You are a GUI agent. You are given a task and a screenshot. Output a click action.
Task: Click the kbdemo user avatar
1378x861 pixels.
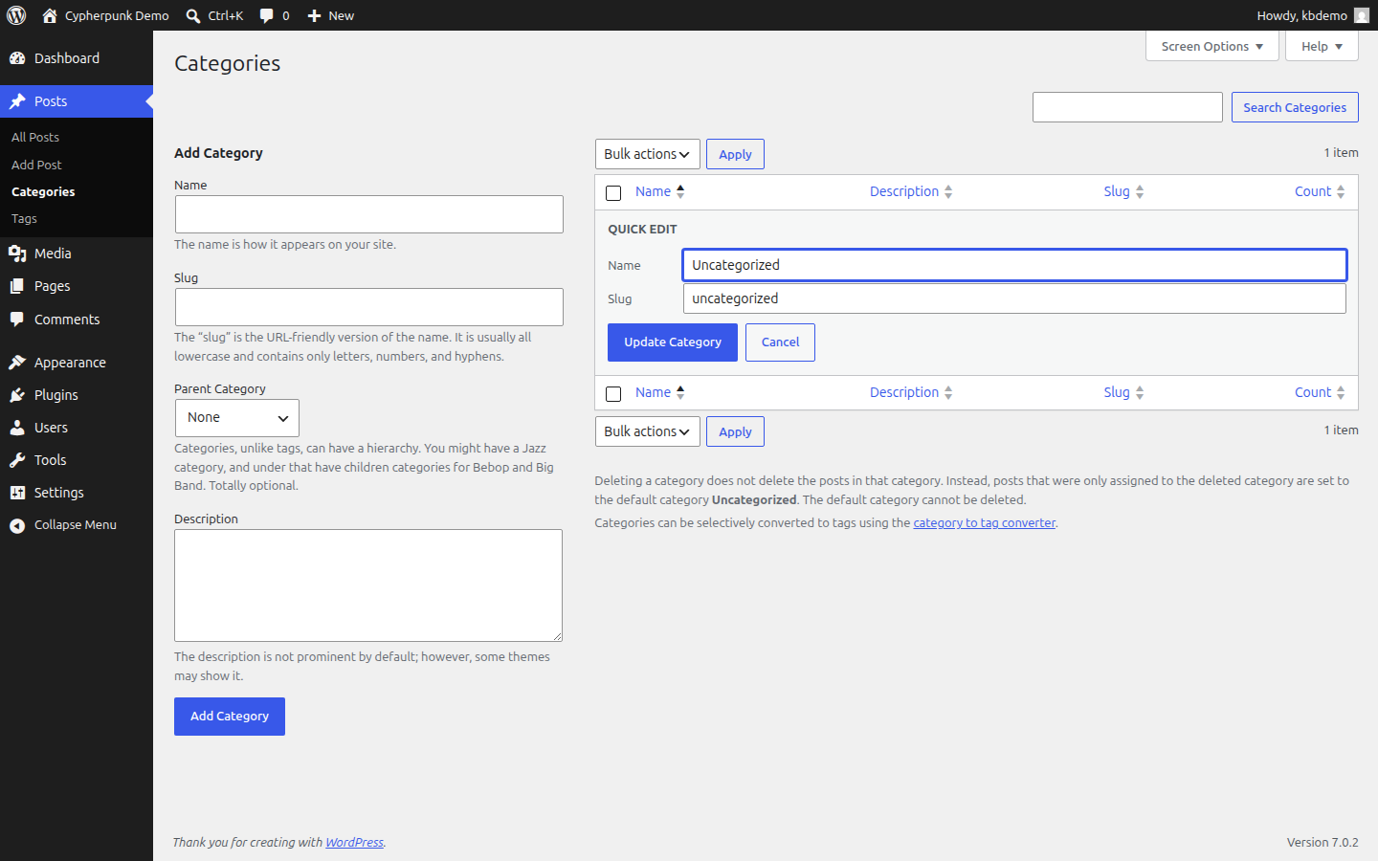(x=1362, y=15)
